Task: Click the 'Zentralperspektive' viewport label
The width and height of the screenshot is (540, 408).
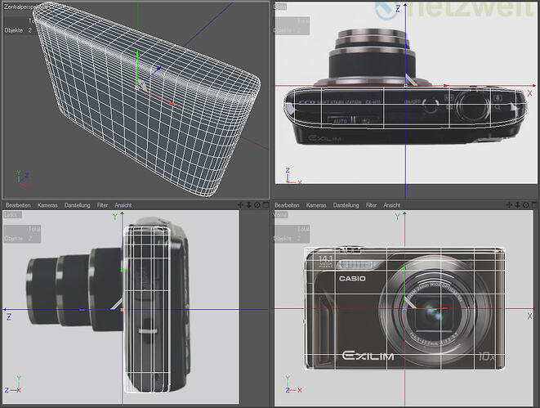Action: click(x=25, y=7)
